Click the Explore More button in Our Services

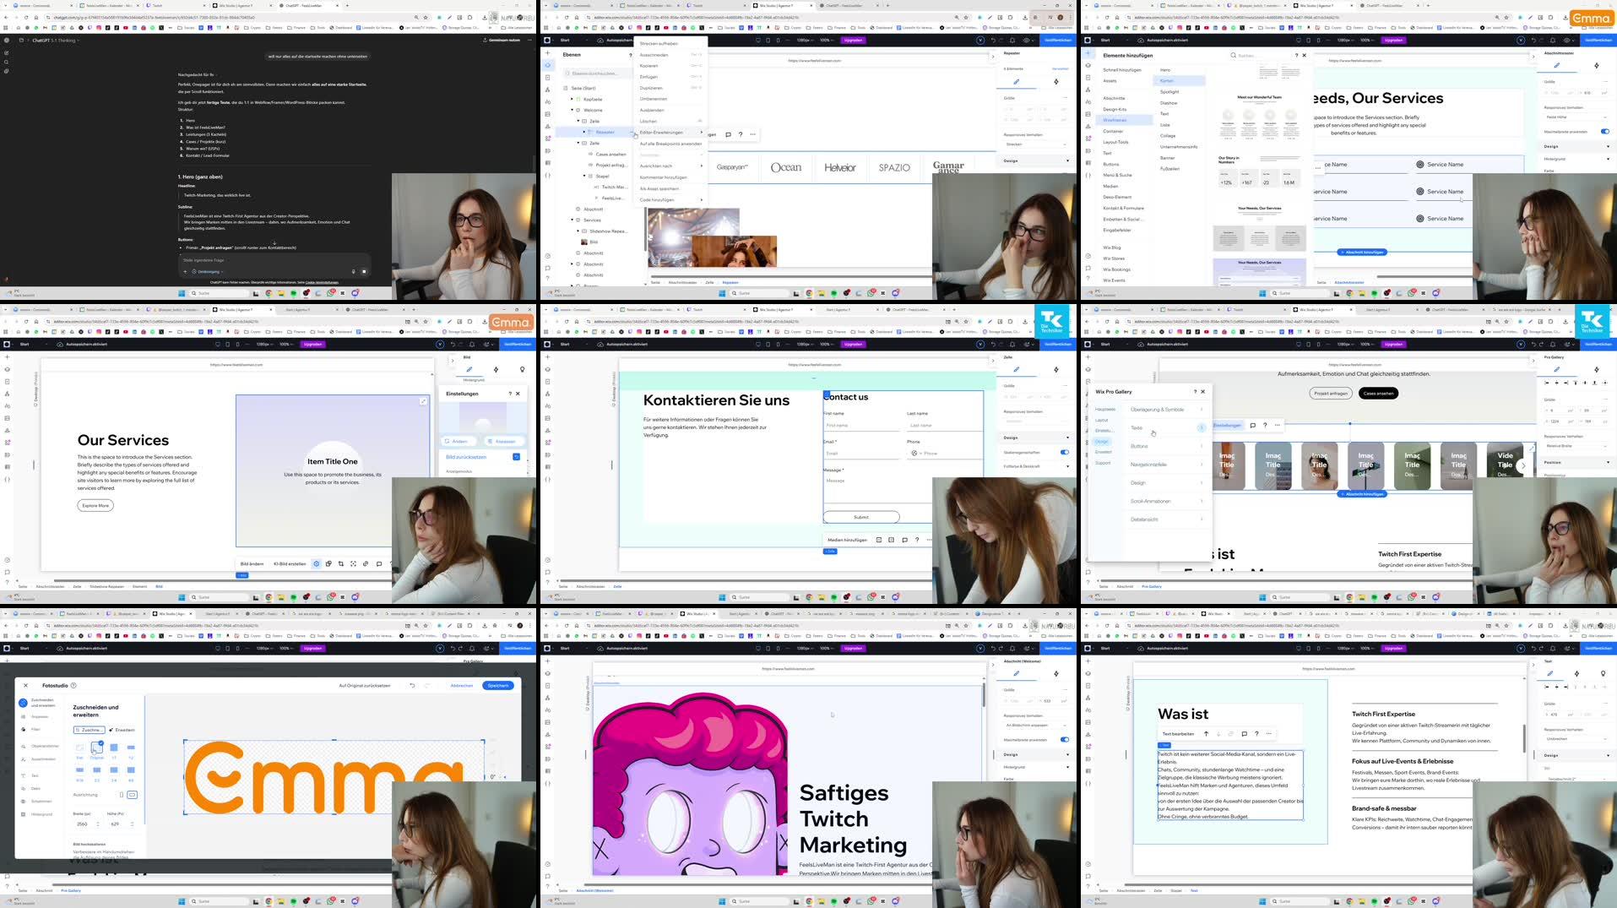click(95, 505)
